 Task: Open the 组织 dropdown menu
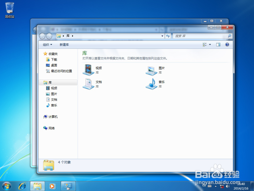click(x=47, y=45)
